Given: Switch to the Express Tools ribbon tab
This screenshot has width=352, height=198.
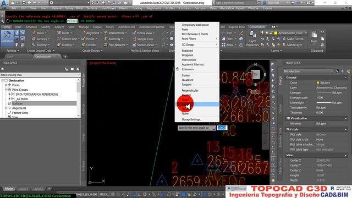Looking at the screenshot, I should (237, 27).
